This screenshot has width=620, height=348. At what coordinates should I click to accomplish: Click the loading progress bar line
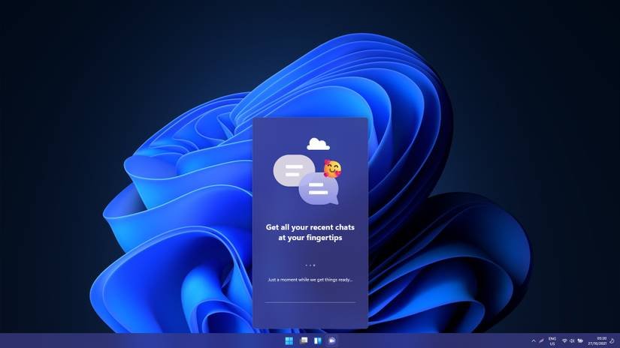point(310,302)
